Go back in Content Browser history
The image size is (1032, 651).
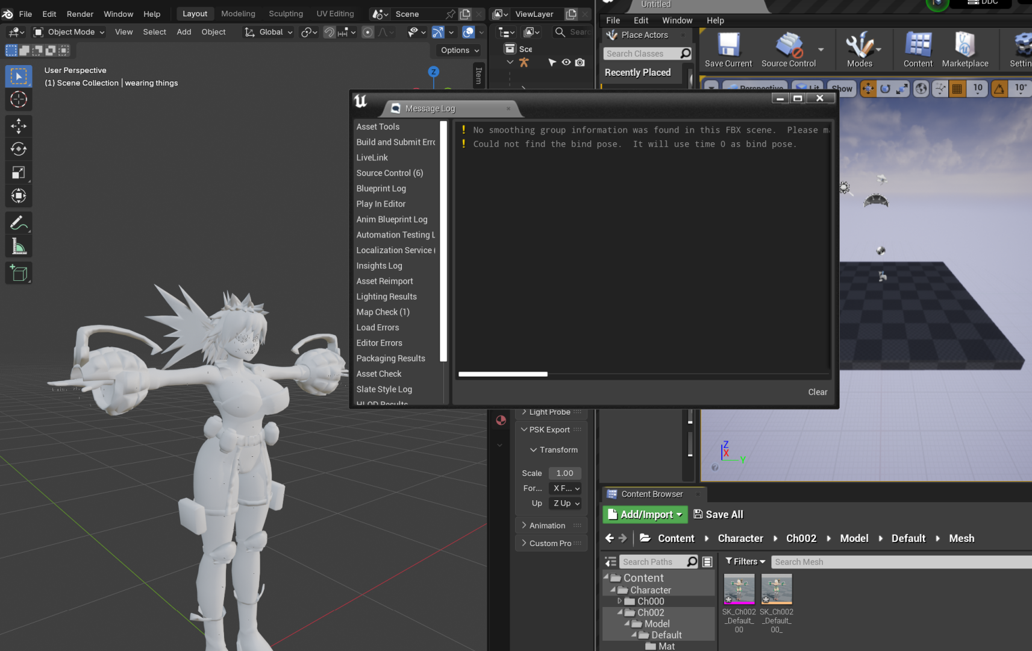[x=609, y=538]
